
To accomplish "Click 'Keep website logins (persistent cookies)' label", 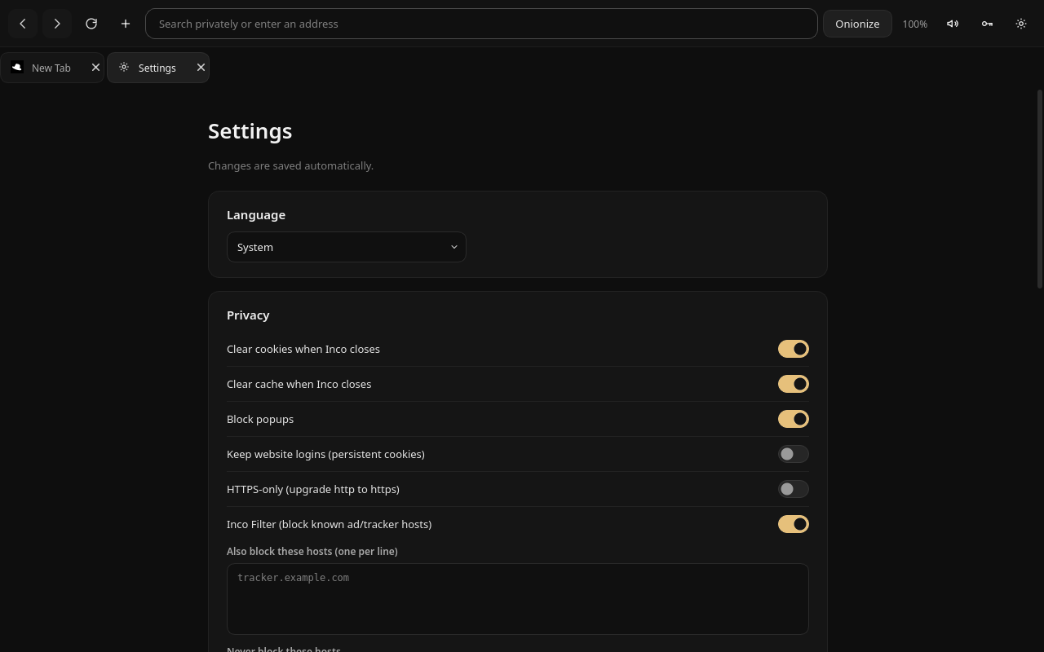I will [x=325, y=454].
